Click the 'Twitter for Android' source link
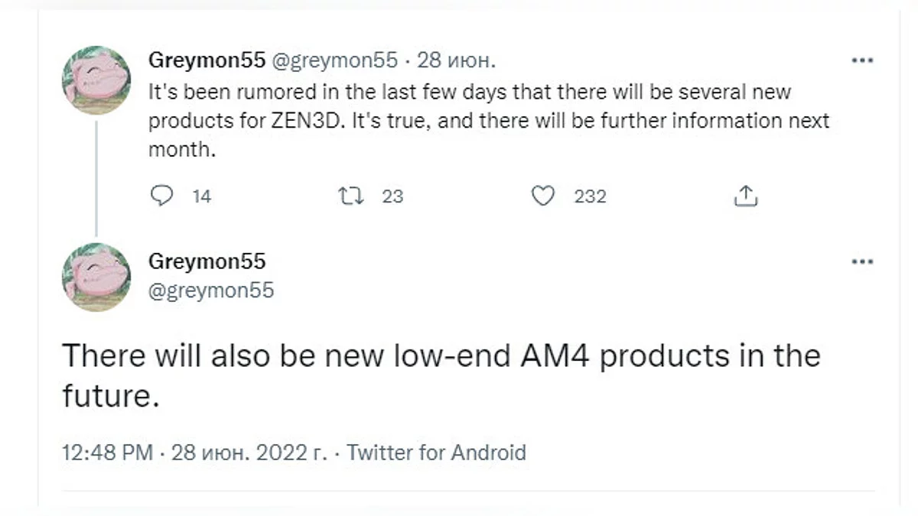 tap(436, 452)
